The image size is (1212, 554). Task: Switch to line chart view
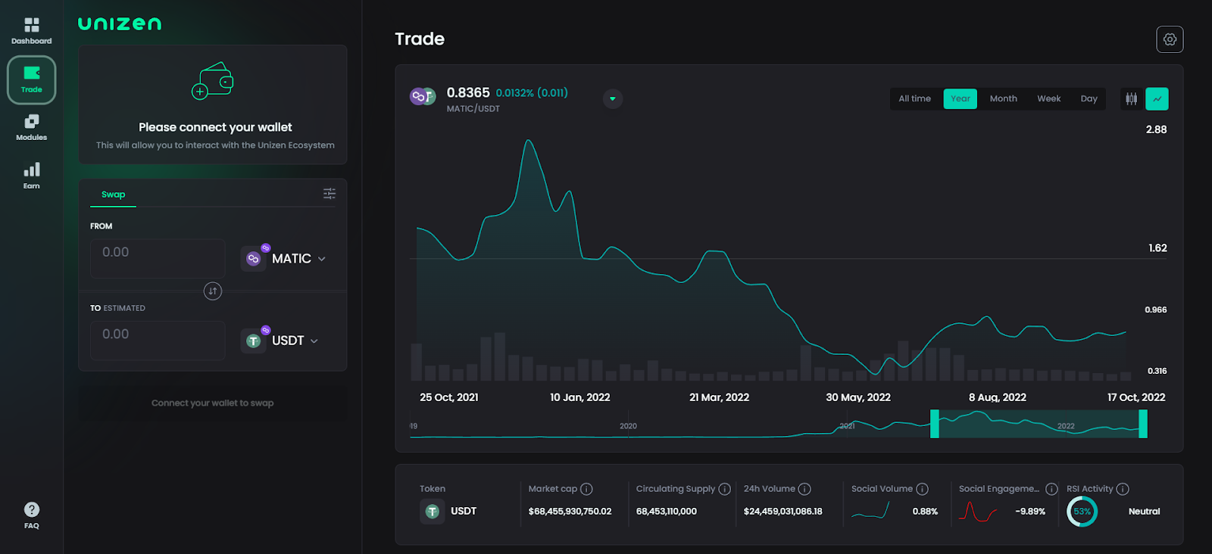click(x=1157, y=98)
